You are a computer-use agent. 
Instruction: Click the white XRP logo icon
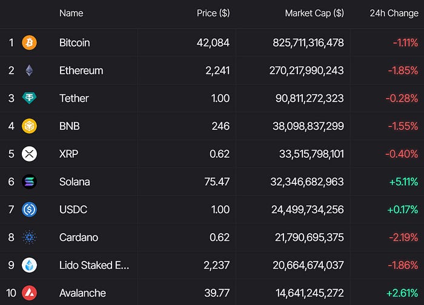[29, 154]
